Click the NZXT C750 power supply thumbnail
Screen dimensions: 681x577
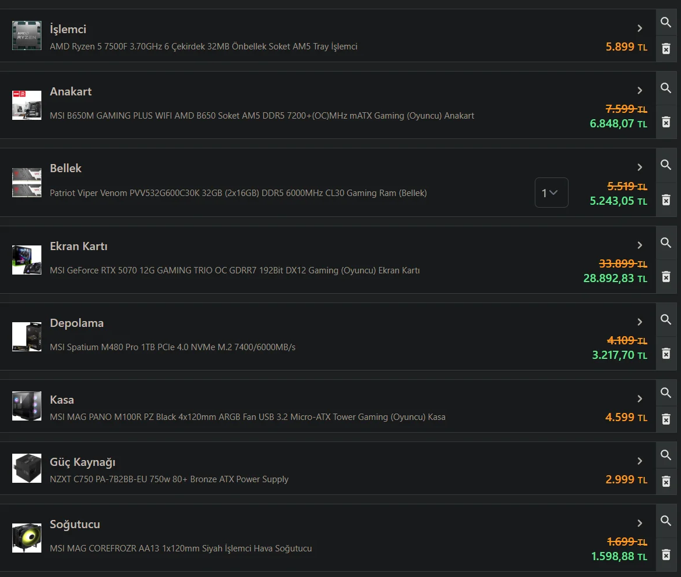[26, 468]
